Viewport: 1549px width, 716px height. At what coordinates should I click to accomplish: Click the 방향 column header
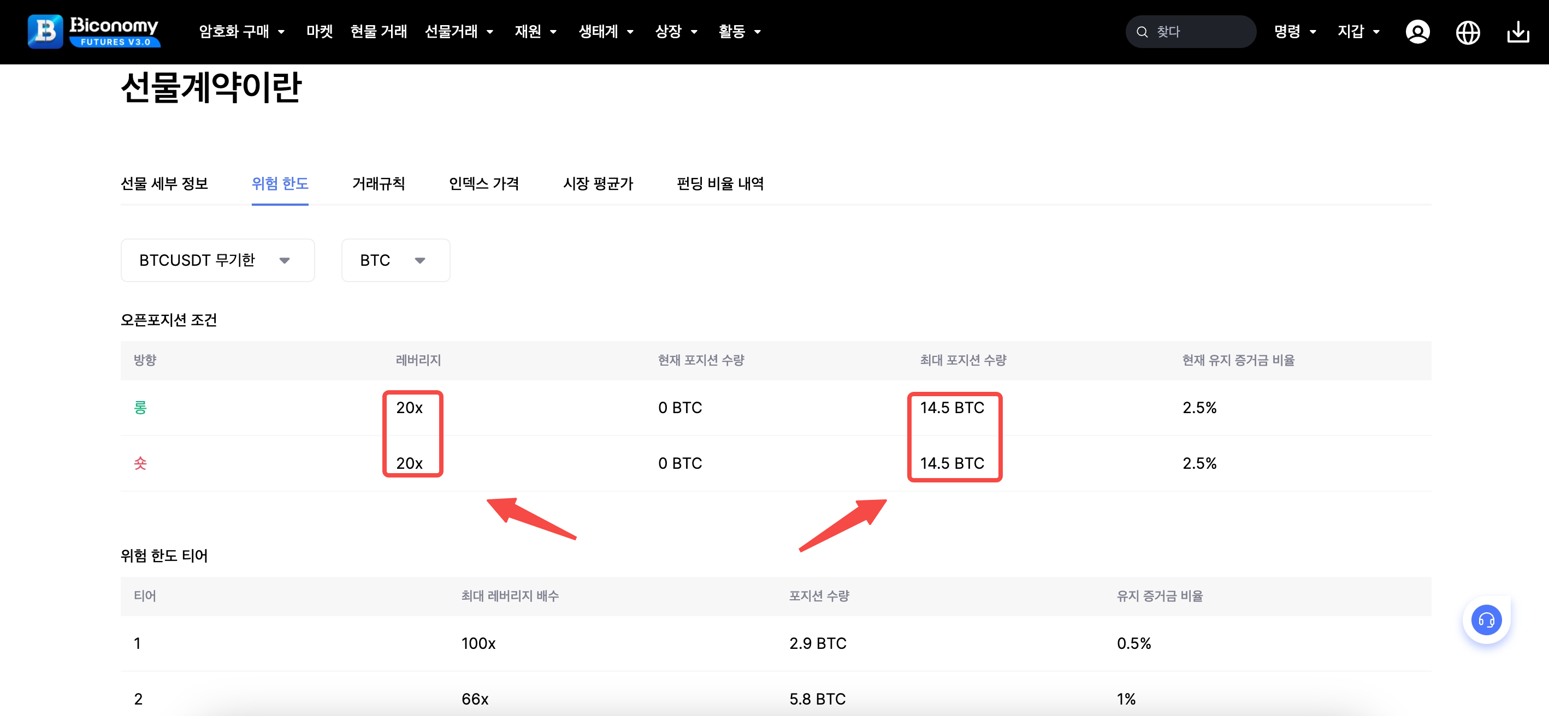pos(145,360)
